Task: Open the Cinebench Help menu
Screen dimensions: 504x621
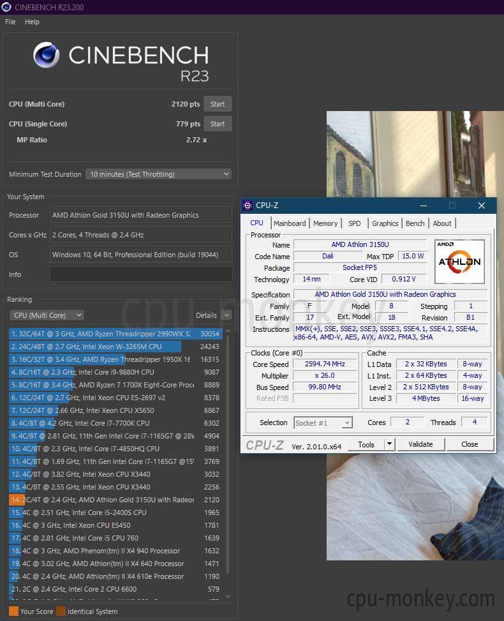Action: (32, 22)
